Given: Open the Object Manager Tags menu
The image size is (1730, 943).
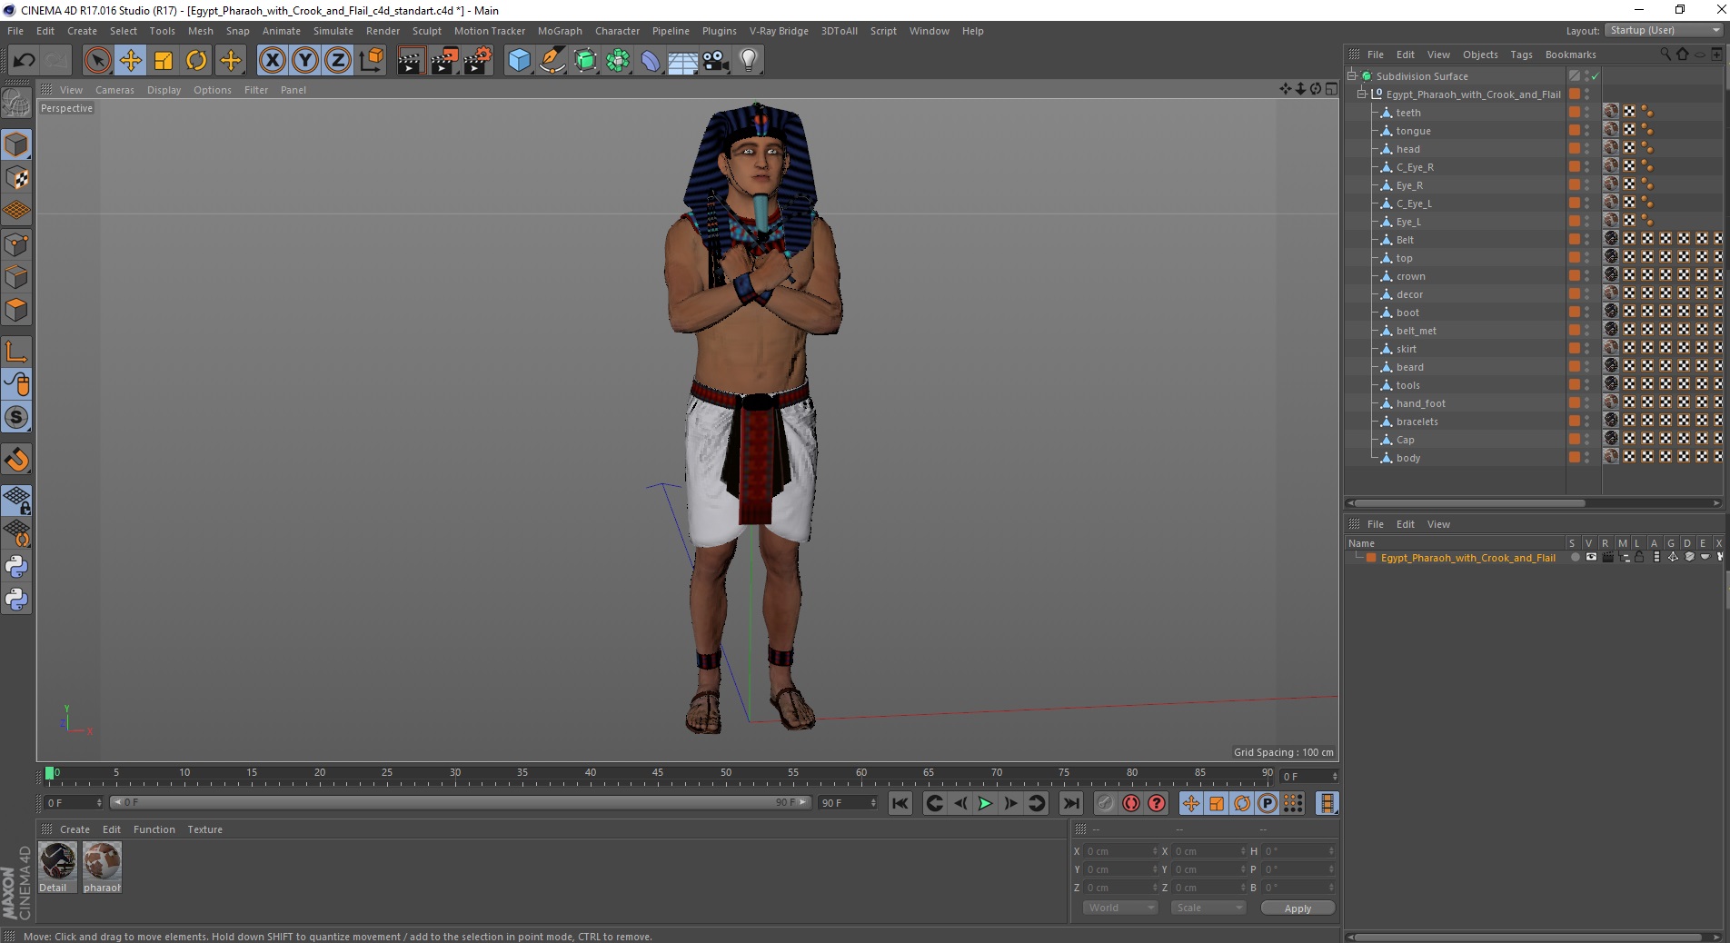Looking at the screenshot, I should tap(1521, 55).
